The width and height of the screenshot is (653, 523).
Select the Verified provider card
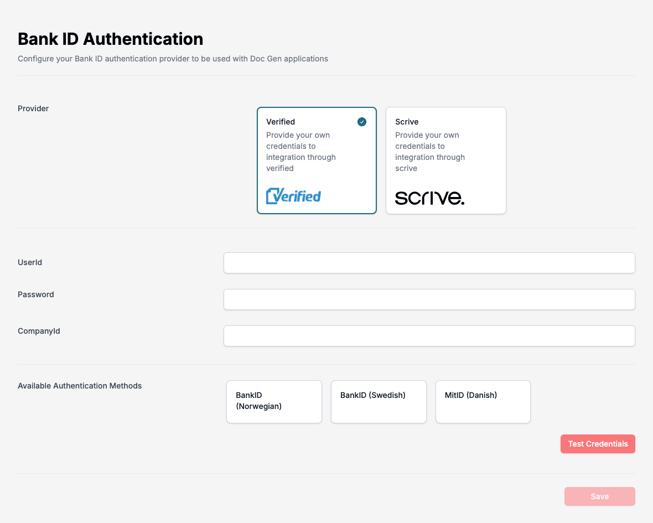tap(317, 160)
